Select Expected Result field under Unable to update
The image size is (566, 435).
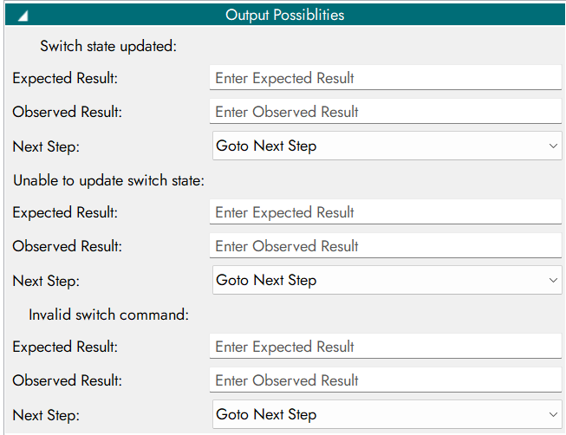point(385,212)
